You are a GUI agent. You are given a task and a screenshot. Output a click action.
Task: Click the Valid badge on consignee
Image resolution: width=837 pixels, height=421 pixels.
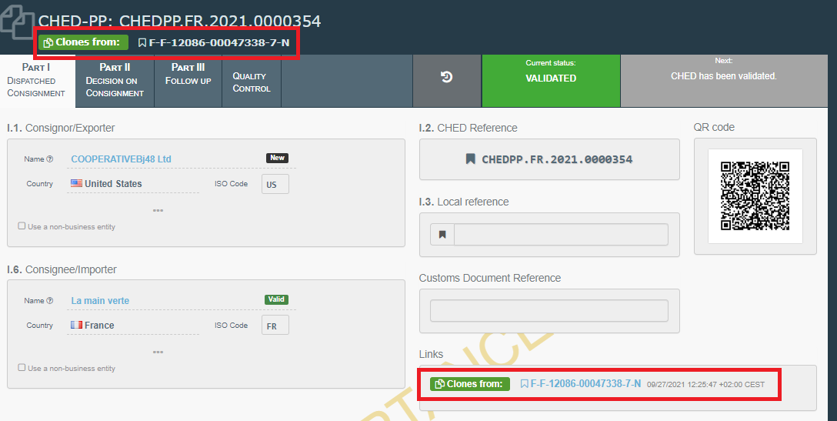point(276,299)
